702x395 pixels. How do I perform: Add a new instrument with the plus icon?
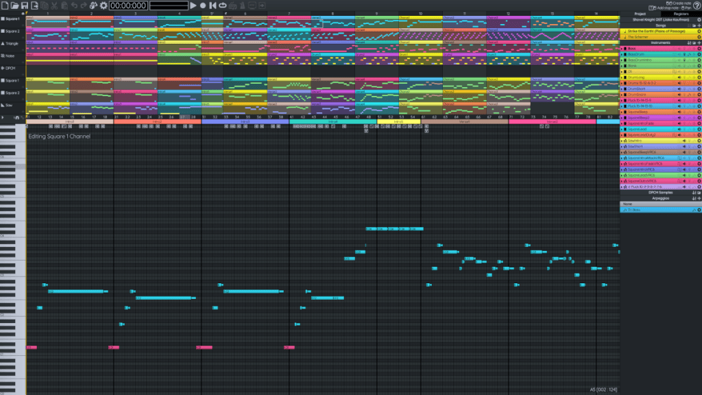699,43
